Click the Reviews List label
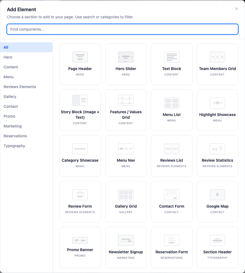This screenshot has width=245, height=273. coord(171,160)
